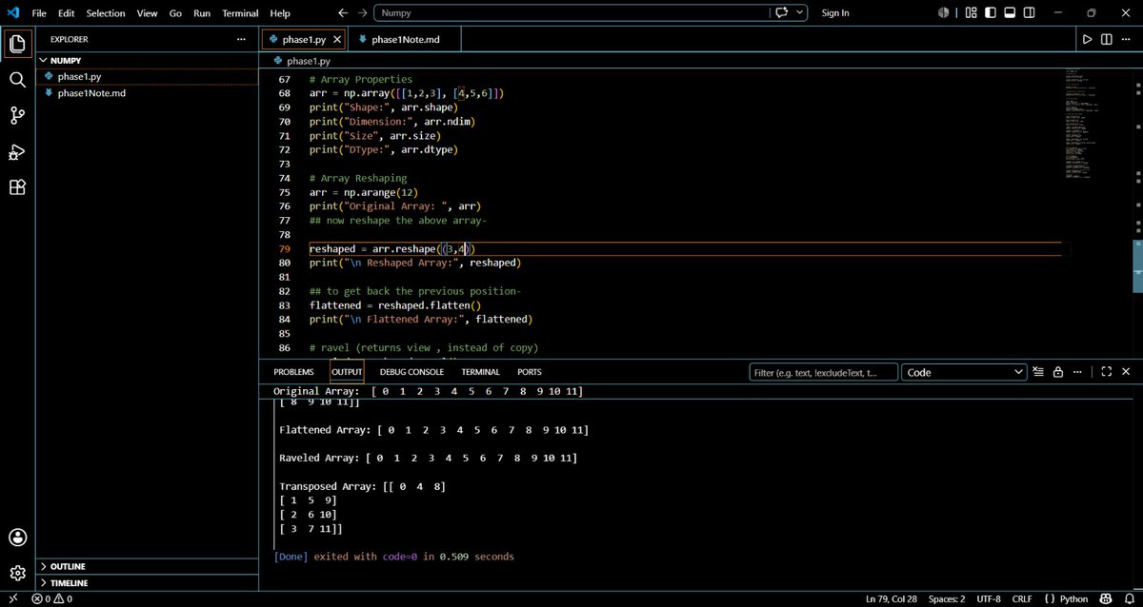Expand the Outline section

(147, 566)
